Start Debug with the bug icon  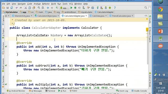75,8
